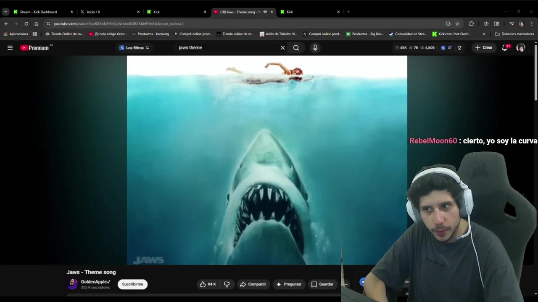Screen dimensions: 538x302
Task: Open Productos - barrovtg bookmark
Action: [x=150, y=34]
